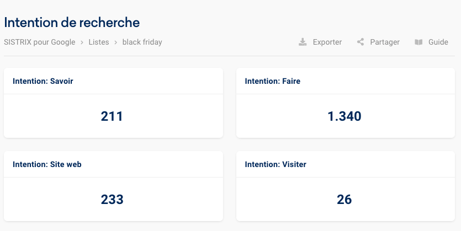Click the Intention: Site web card title

47,164
